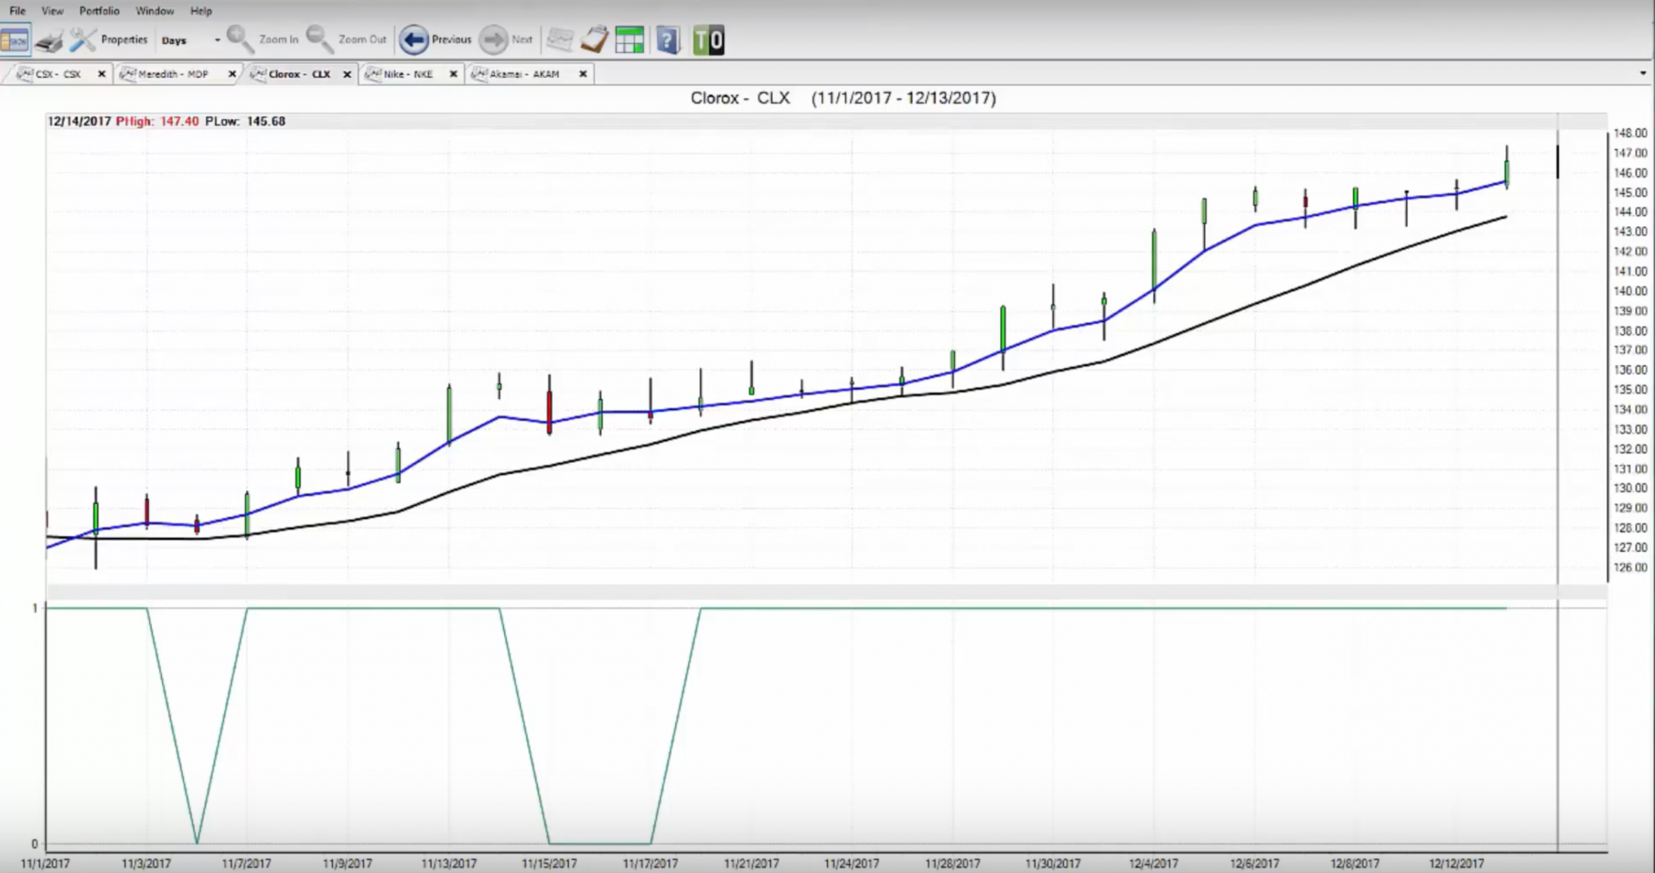Image resolution: width=1655 pixels, height=873 pixels.
Task: Click the grayed chart image icon
Action: tap(560, 40)
